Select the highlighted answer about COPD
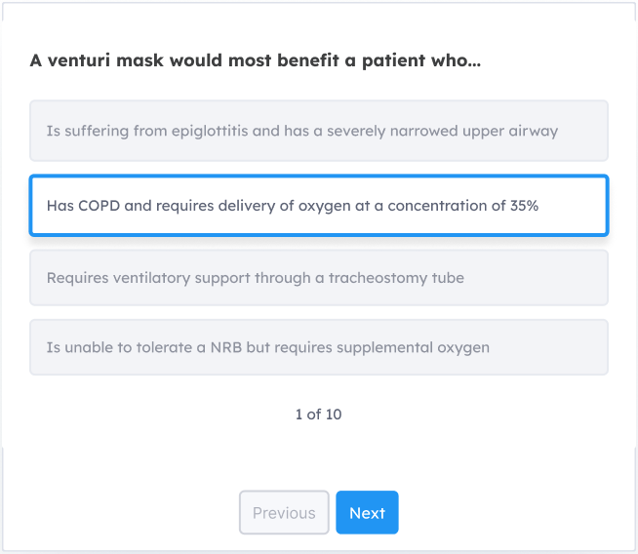The image size is (638, 554). coord(318,206)
